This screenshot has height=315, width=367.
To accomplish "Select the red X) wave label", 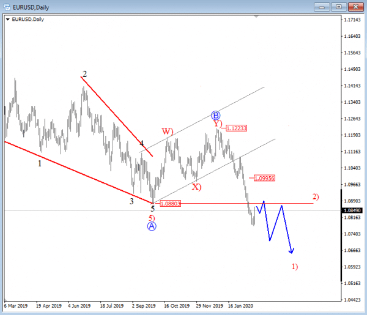I will [x=196, y=187].
